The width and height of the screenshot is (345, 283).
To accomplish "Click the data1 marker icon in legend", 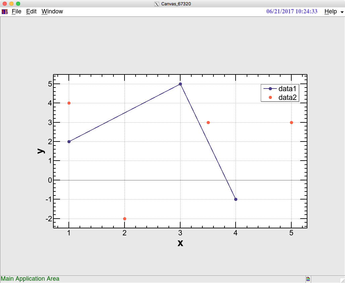I will [270, 89].
